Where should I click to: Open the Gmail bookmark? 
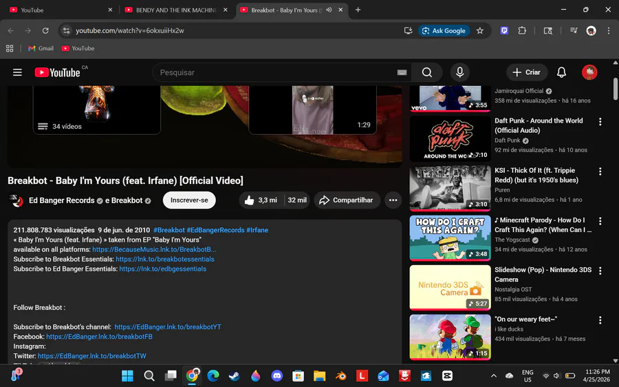tap(41, 48)
